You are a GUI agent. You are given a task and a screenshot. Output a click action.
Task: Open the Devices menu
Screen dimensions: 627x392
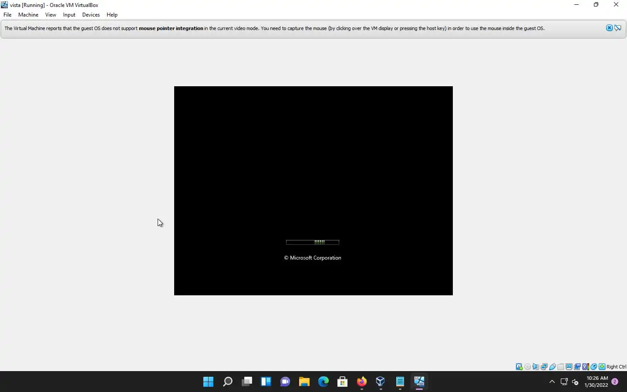[x=91, y=15]
